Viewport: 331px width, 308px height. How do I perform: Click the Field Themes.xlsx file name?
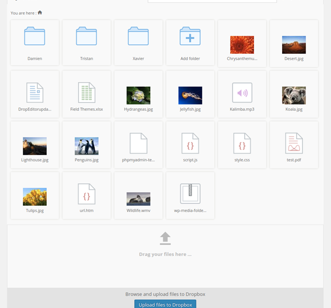click(x=86, y=109)
